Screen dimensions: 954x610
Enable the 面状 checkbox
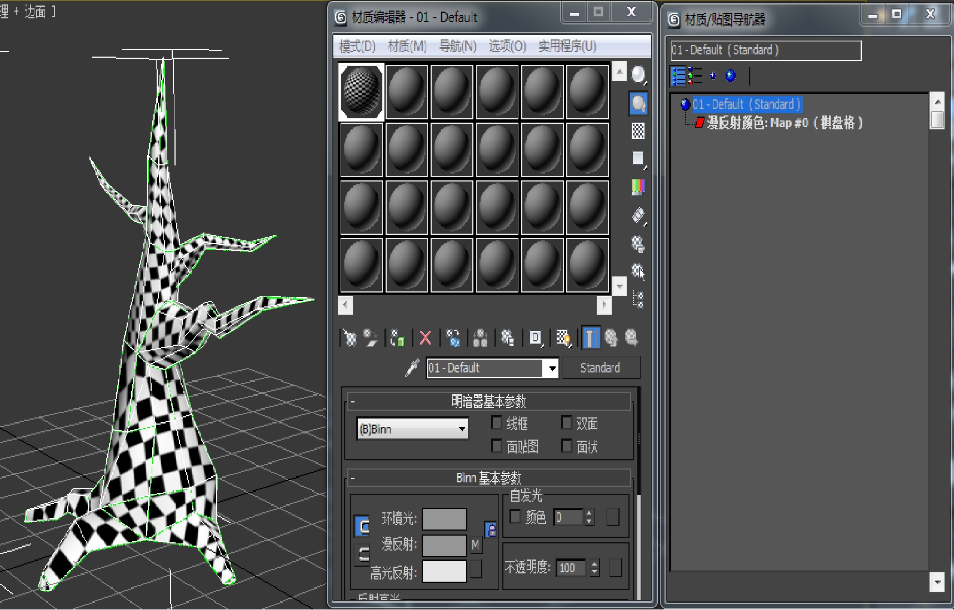[x=567, y=446]
